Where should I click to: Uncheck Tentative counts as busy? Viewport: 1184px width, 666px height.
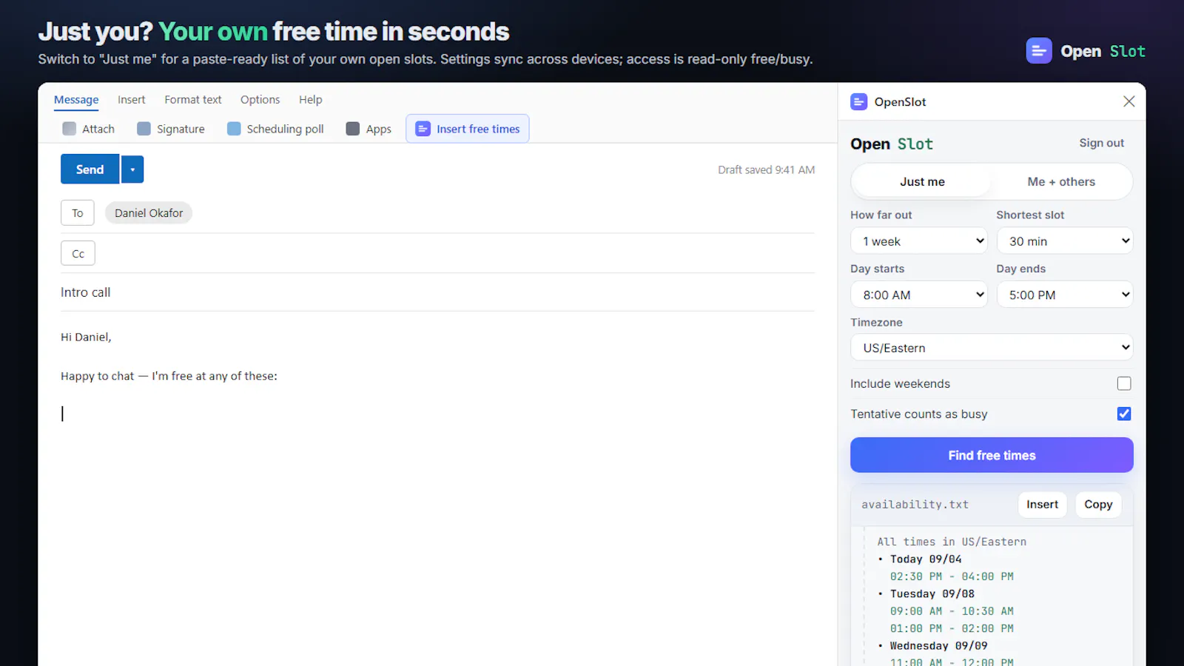pos(1124,414)
